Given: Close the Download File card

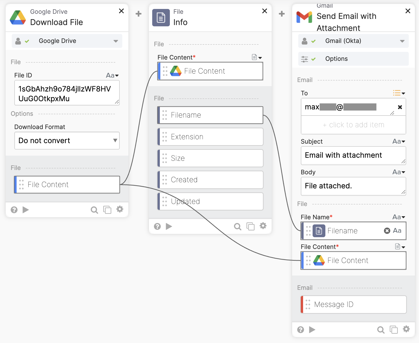Looking at the screenshot, I should tap(122, 11).
